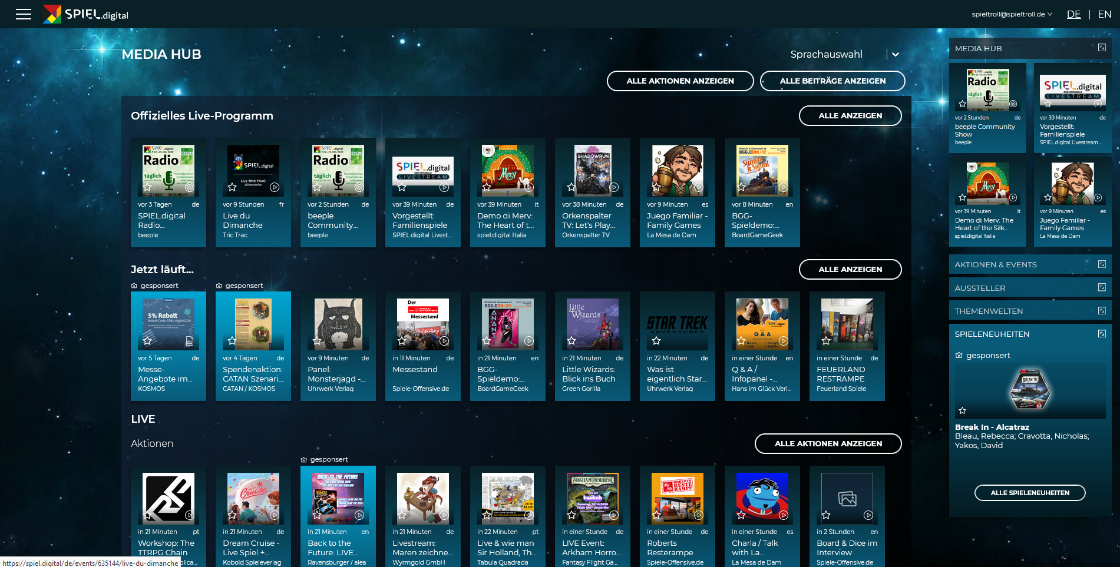Star the Break In - Alcatraz game

pyautogui.click(x=962, y=410)
